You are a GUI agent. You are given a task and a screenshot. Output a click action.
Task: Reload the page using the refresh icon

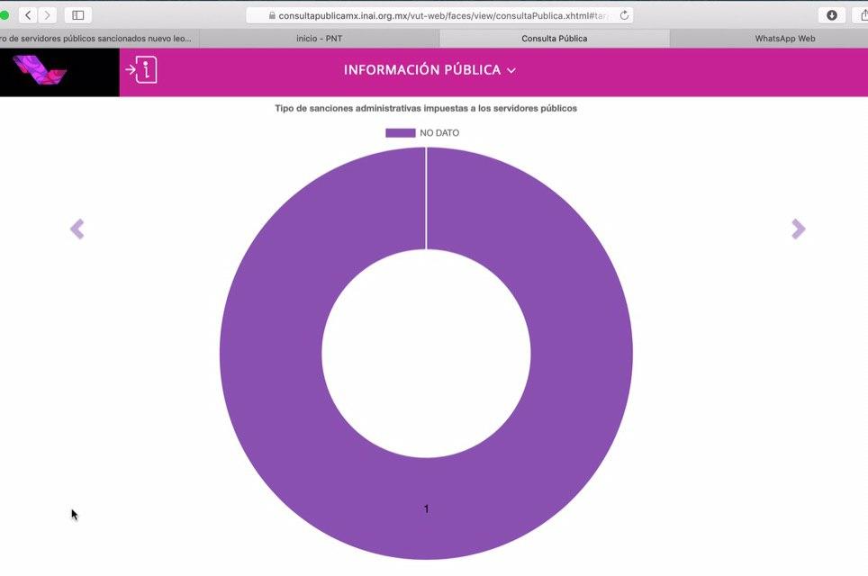point(625,15)
